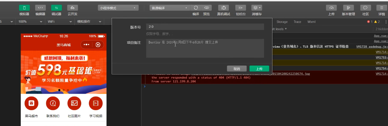The width and height of the screenshot is (388, 126).
Task: Toggle the simulator (模拟器) panel
Action: point(24,8)
